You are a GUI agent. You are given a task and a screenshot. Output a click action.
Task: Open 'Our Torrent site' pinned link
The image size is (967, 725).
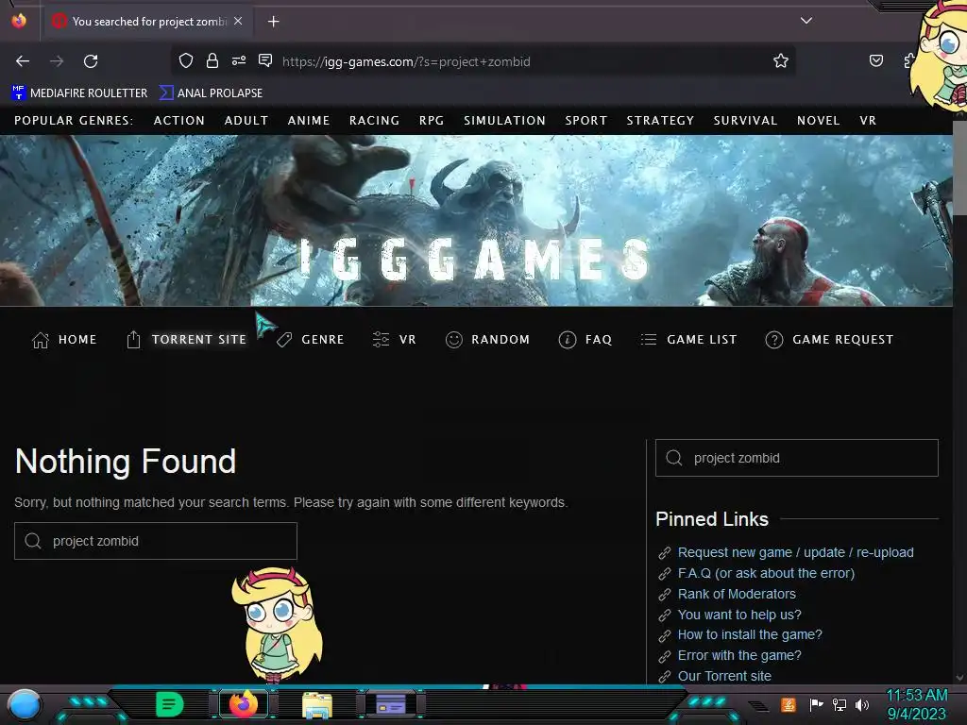pos(724,676)
